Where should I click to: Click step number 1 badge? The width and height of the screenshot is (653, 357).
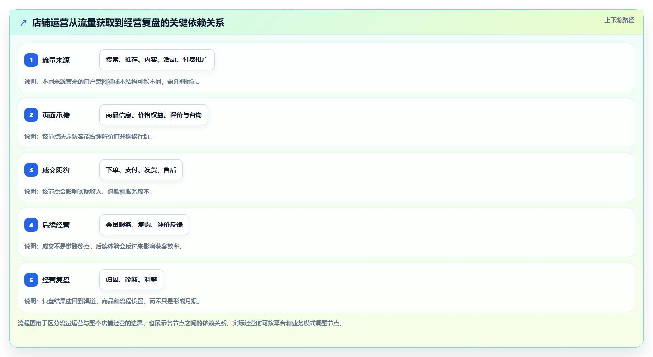(31, 60)
